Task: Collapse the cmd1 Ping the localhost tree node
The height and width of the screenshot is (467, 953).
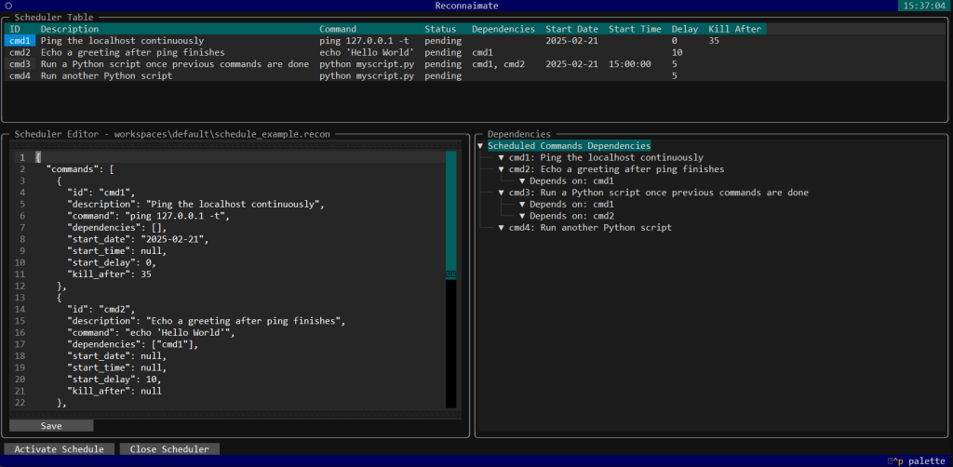Action: 502,157
